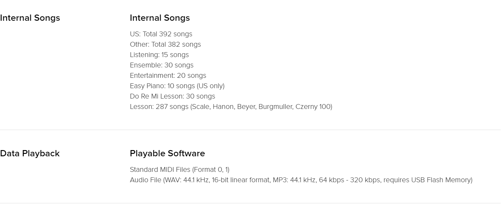
Task: Click the Playable Software heading
Action: (167, 154)
